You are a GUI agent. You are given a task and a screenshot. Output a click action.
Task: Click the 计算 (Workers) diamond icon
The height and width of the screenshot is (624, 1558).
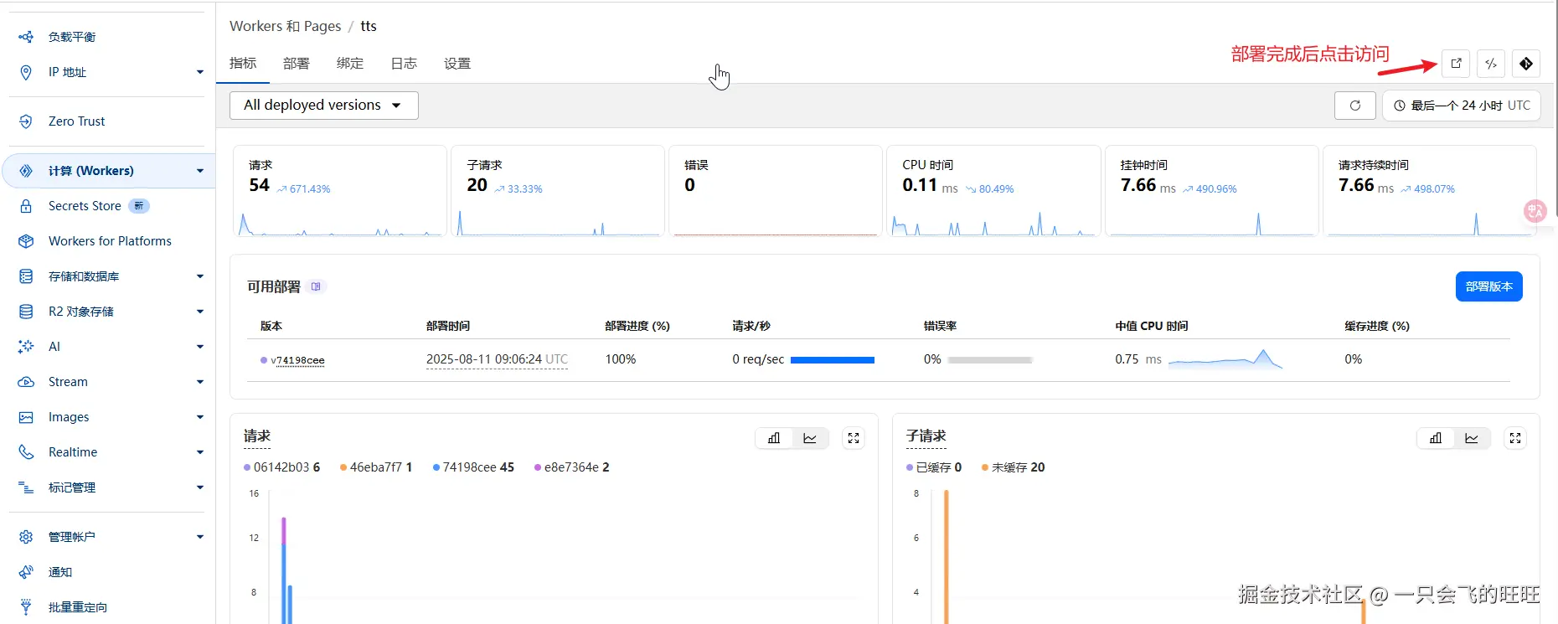click(x=26, y=171)
